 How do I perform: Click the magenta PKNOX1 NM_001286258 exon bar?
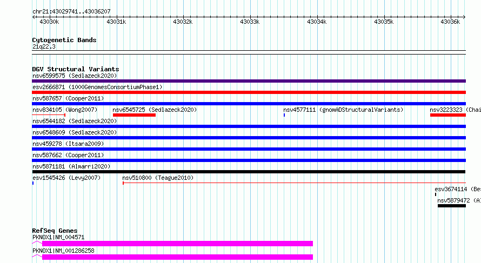[x=177, y=257]
